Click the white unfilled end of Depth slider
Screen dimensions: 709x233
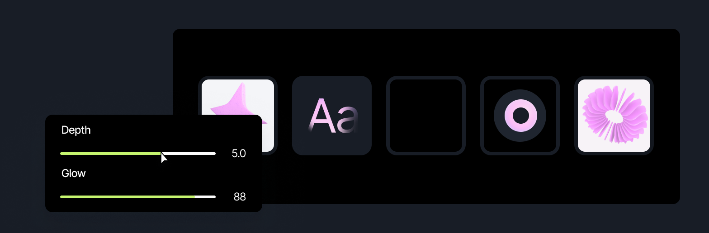189,154
